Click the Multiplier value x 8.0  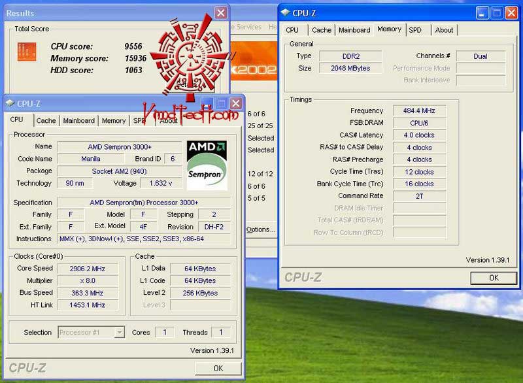point(88,280)
